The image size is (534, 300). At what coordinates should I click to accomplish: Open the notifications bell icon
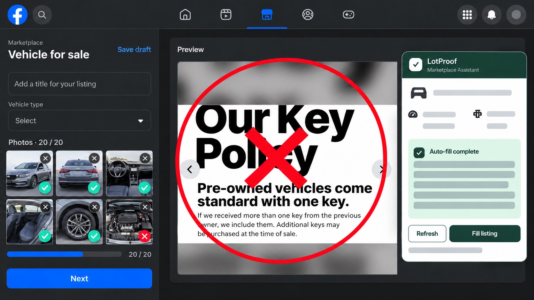pos(492,15)
